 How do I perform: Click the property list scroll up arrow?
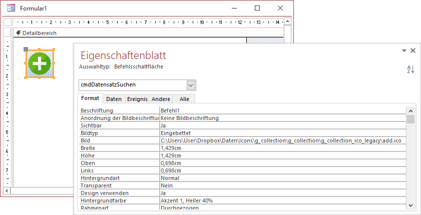[x=410, y=110]
